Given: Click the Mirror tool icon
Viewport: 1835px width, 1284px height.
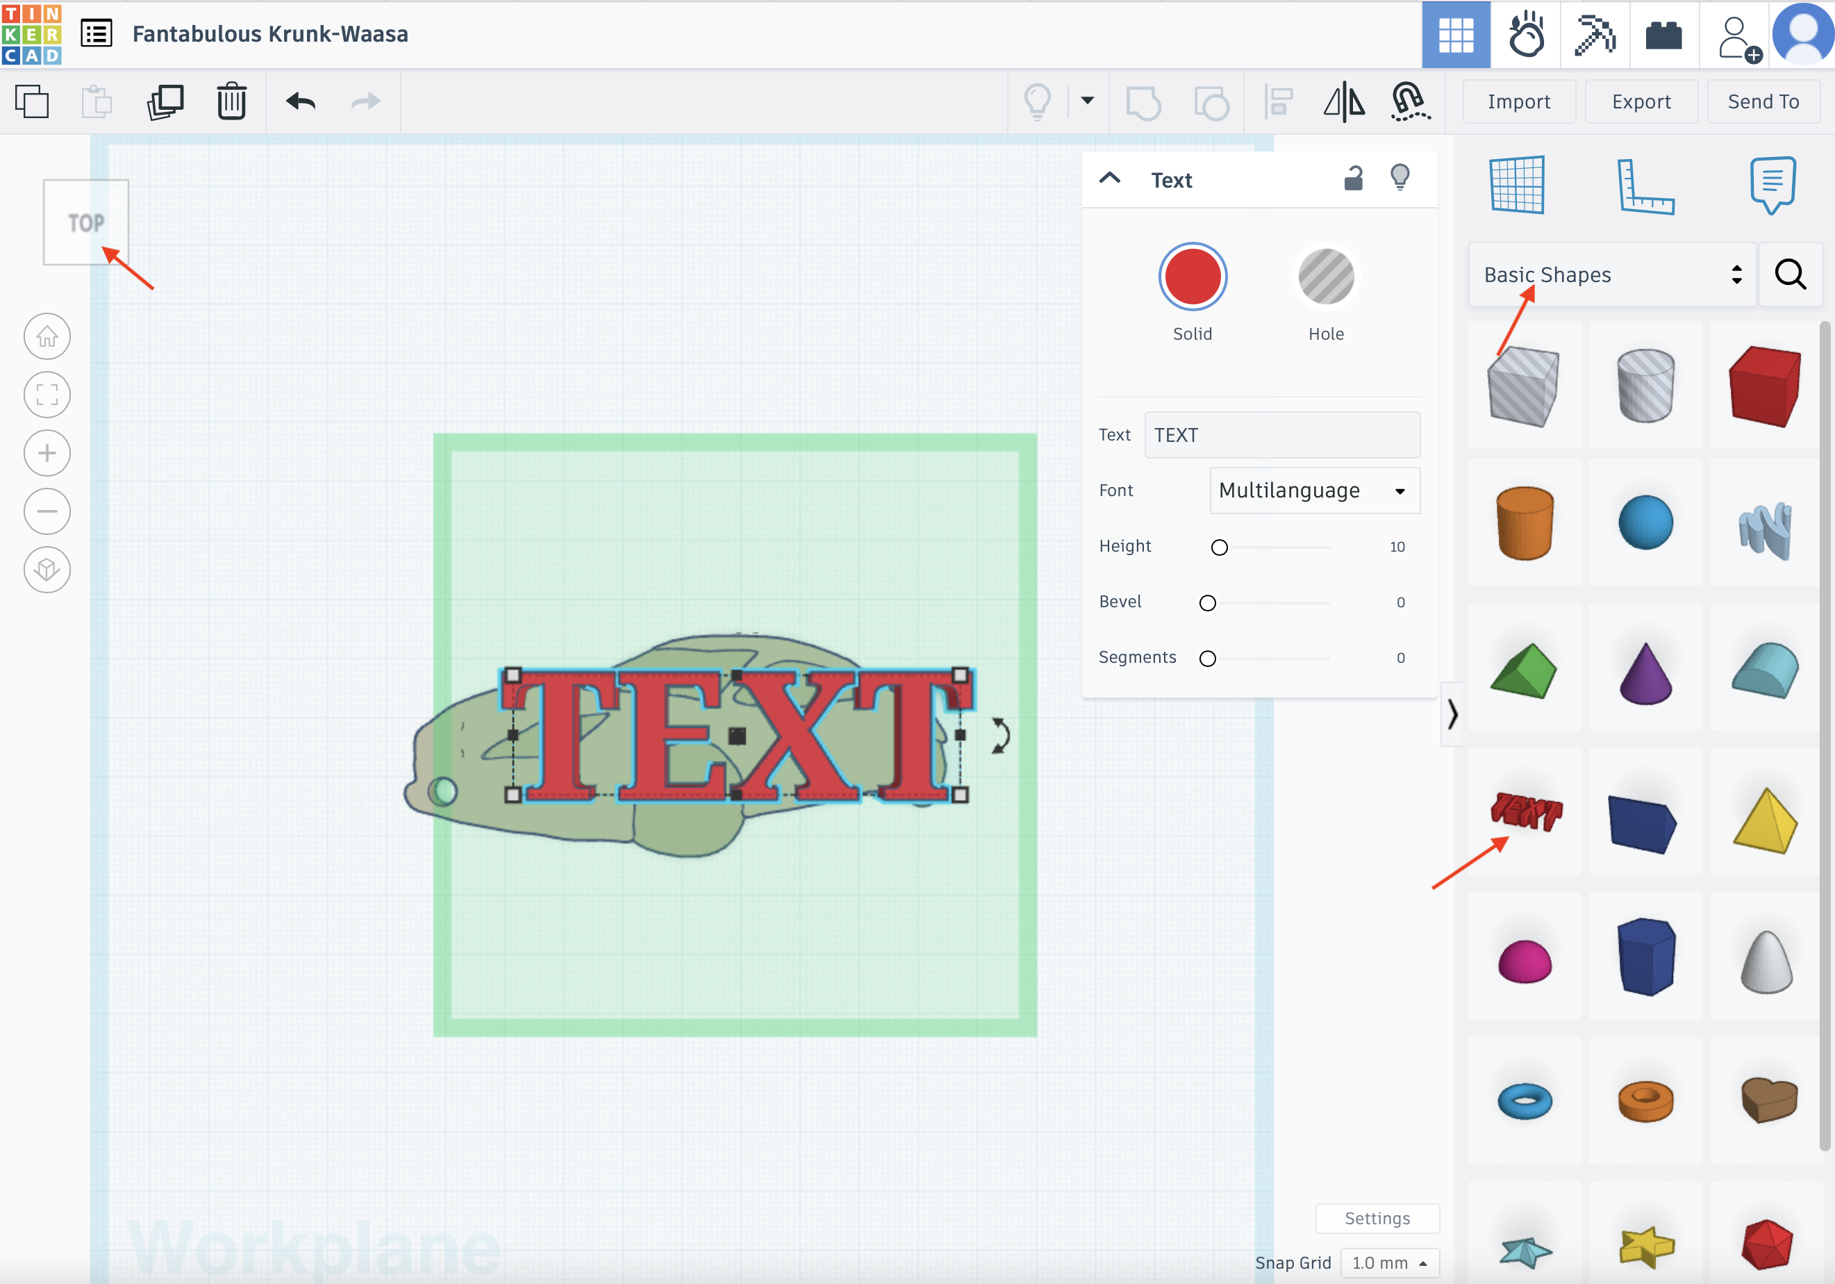Looking at the screenshot, I should 1343,101.
